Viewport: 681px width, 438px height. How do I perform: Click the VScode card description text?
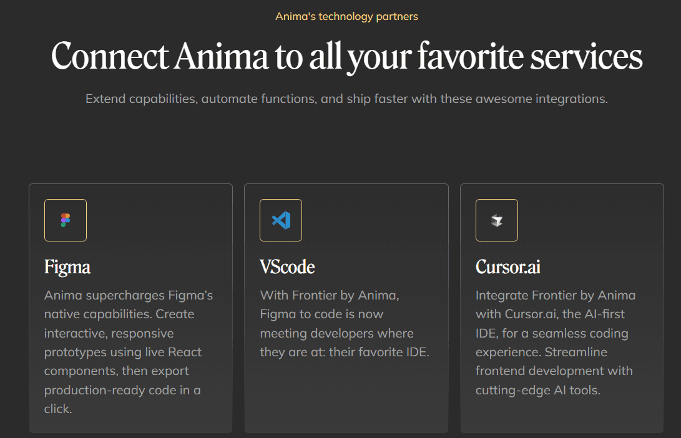pyautogui.click(x=345, y=324)
